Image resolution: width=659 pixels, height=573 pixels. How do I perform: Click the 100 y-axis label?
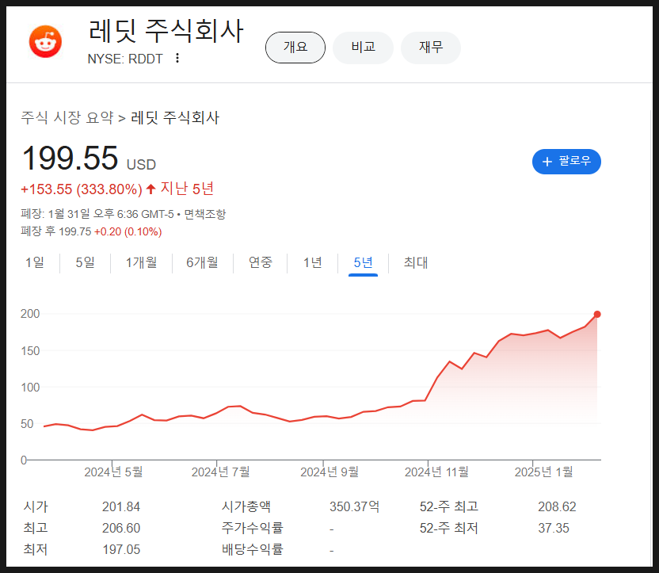30,388
